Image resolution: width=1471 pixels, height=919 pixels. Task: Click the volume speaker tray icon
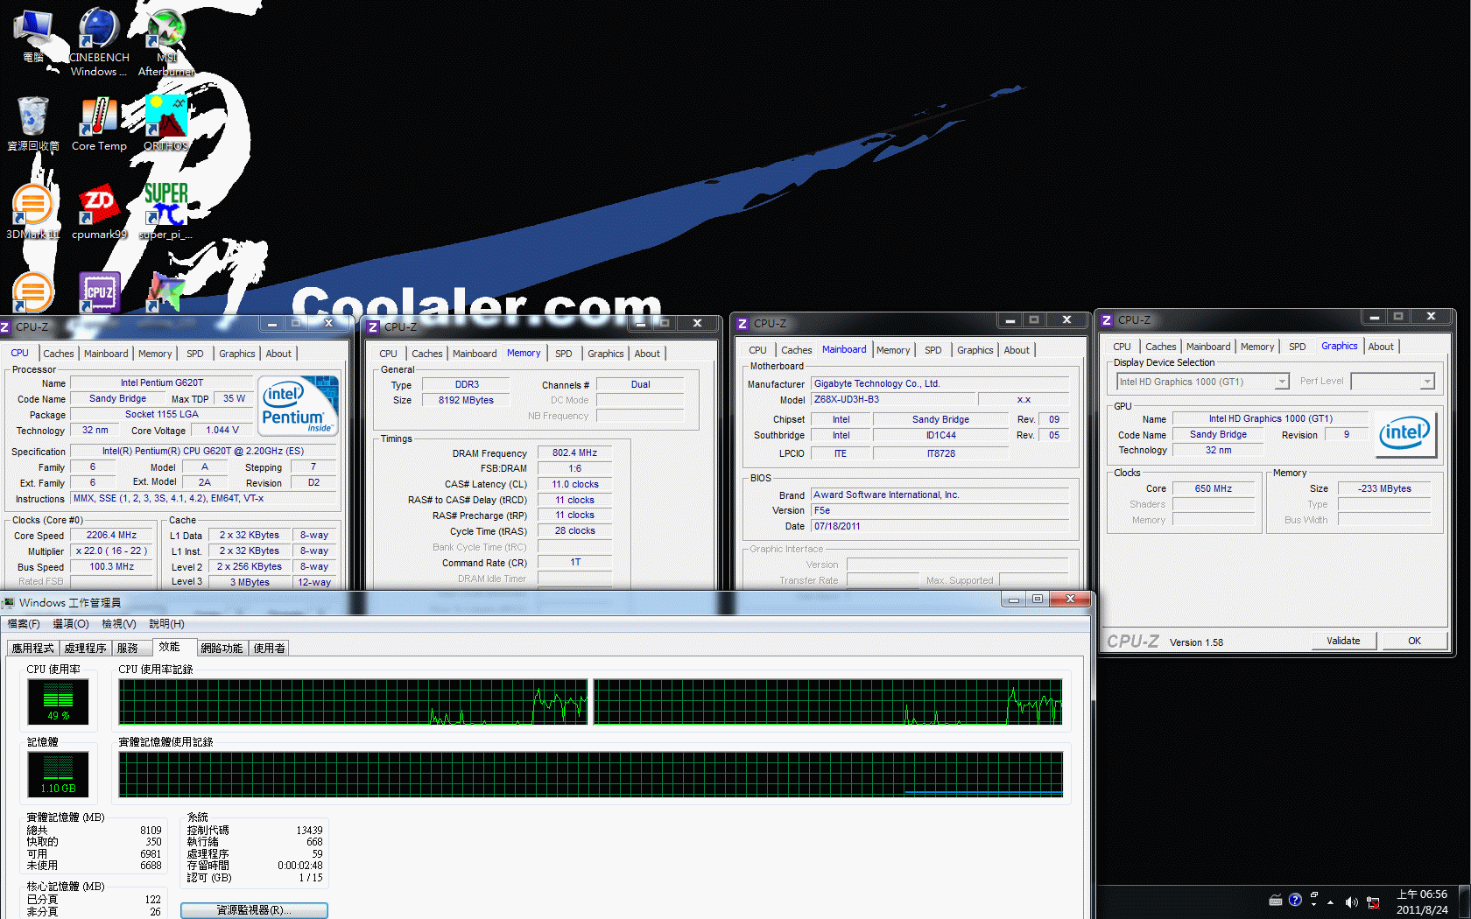tap(1351, 901)
